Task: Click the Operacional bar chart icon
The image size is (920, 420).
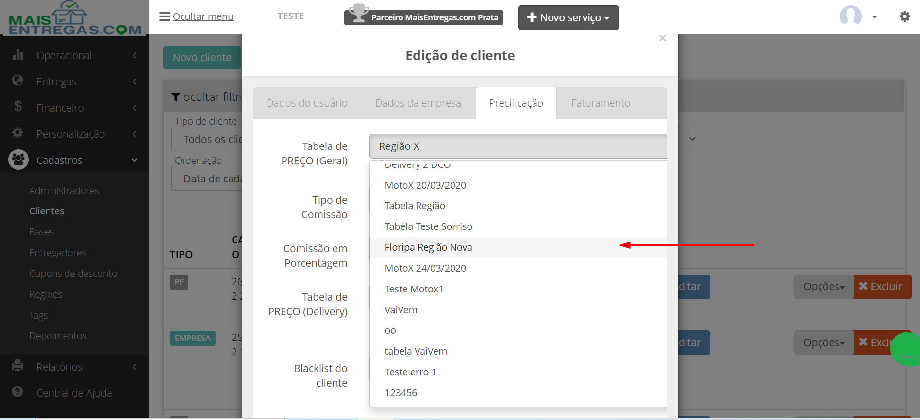Action: pos(18,55)
